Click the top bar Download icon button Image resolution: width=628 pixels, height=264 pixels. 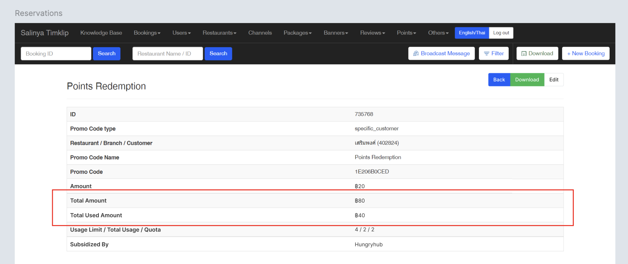point(537,53)
